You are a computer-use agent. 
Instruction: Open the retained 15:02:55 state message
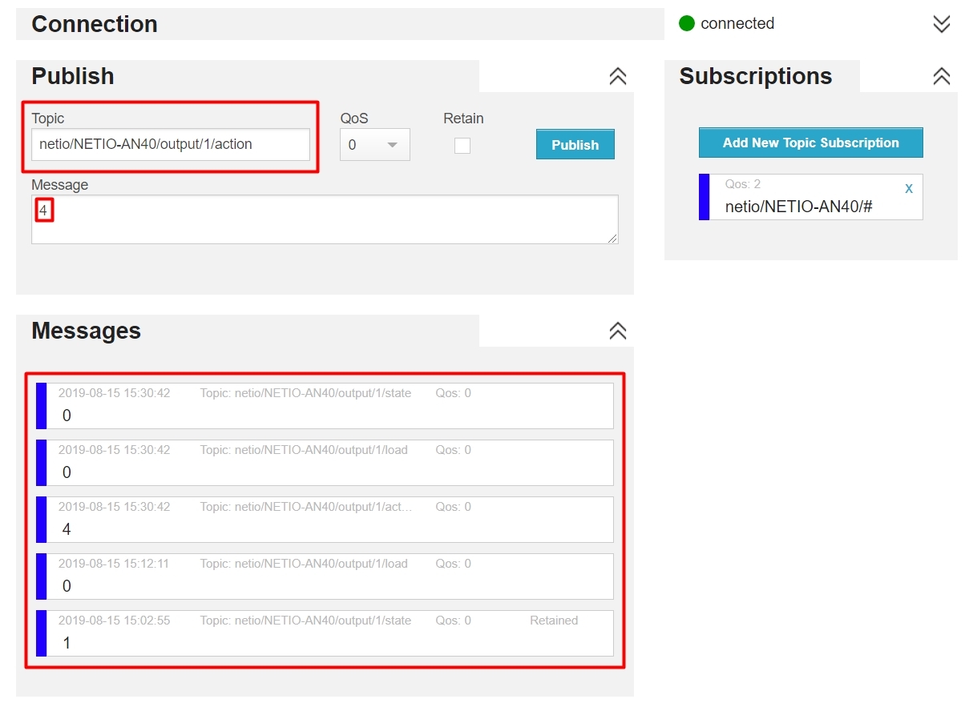325,633
